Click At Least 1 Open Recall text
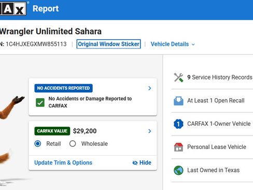 pyautogui.click(x=216, y=101)
